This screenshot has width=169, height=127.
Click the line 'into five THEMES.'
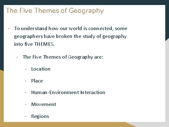pyautogui.click(x=34, y=44)
